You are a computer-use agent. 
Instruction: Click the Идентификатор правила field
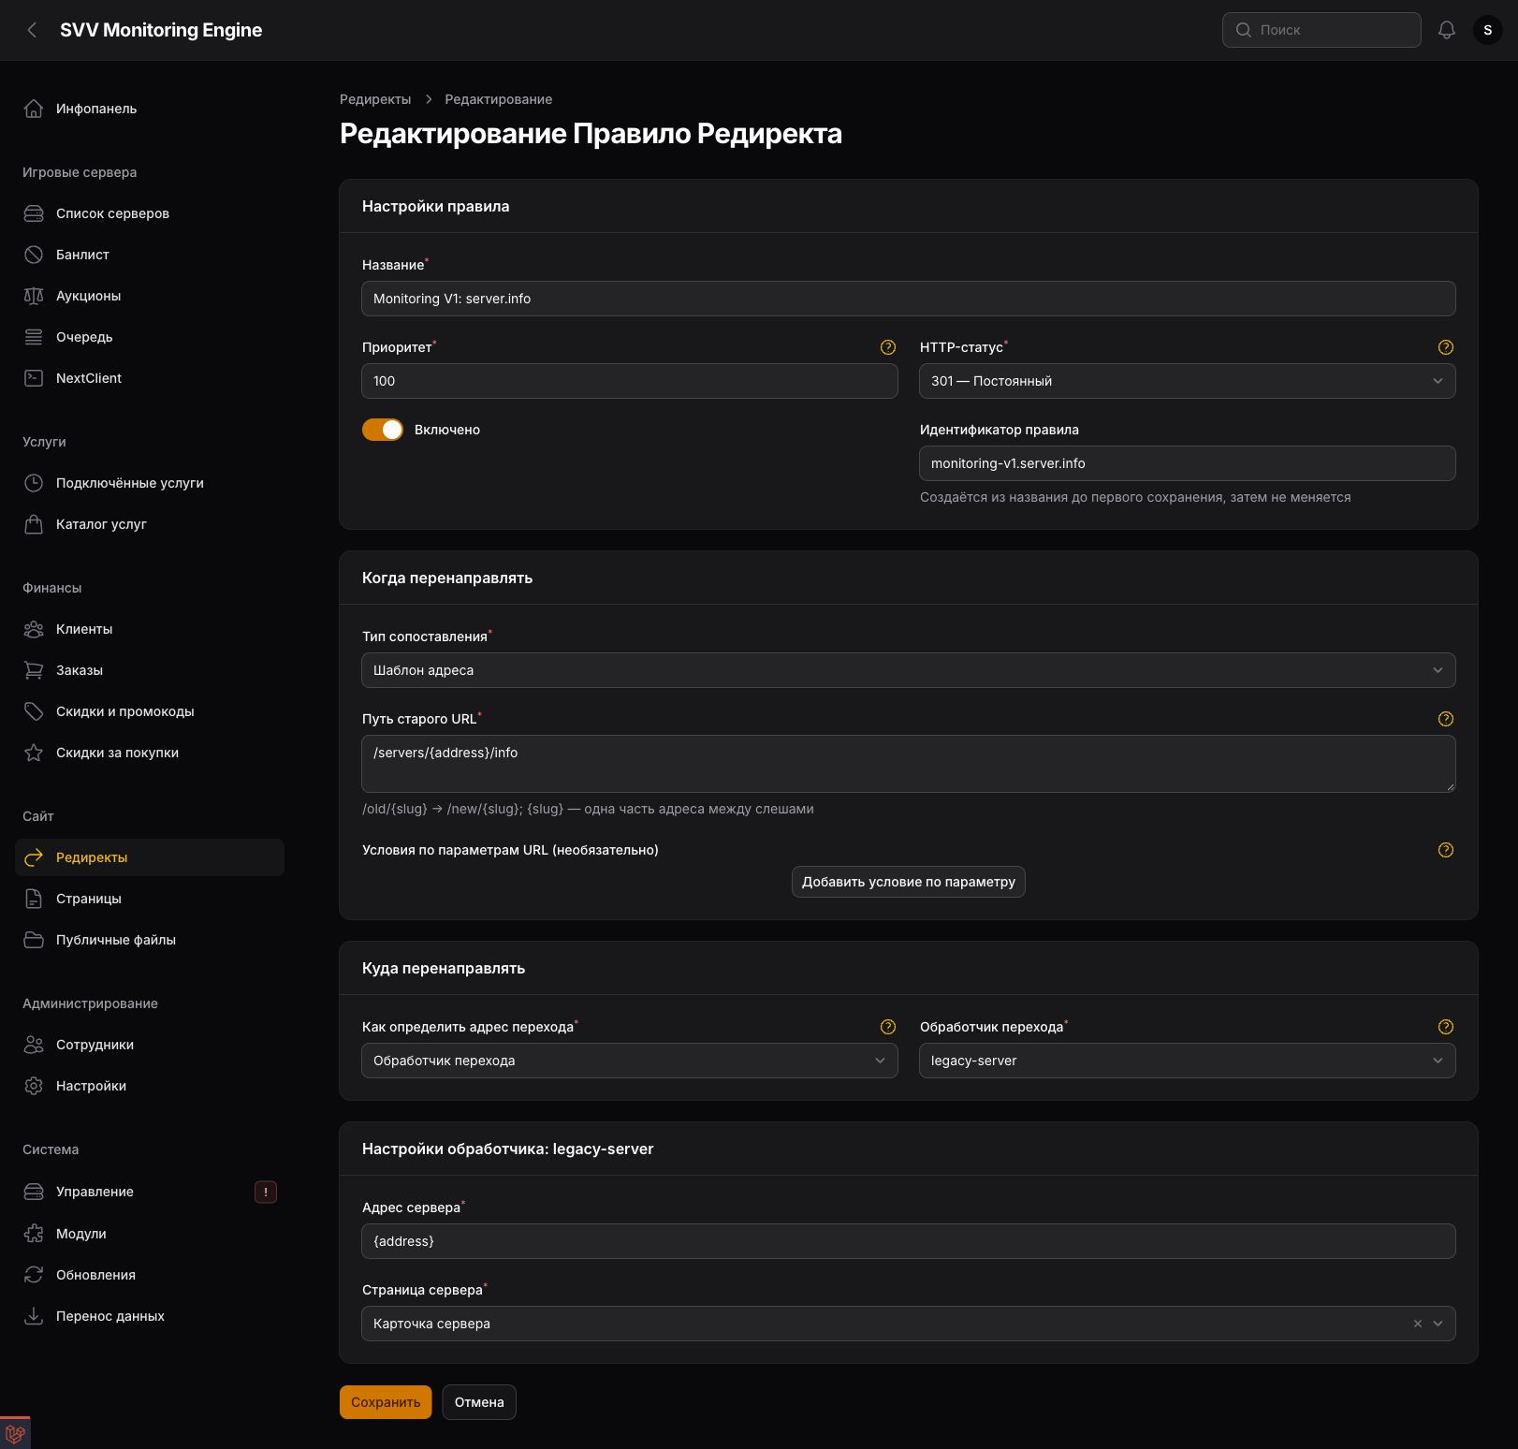click(1188, 463)
